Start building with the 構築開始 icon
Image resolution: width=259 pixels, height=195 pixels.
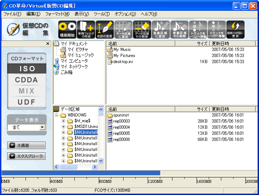[x=67, y=29]
